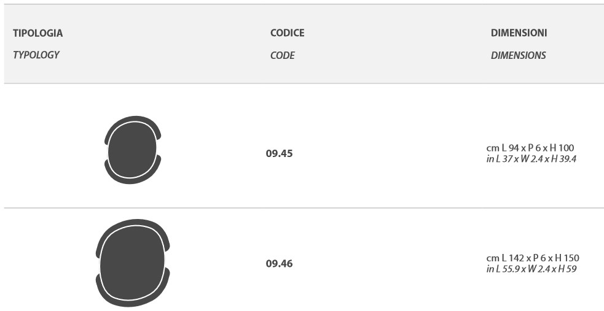Open the large mirror shape for 09.46
The height and width of the screenshot is (311, 604).
coord(131,263)
